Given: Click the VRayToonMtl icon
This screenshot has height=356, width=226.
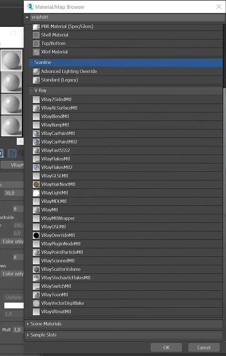Looking at the screenshot, I should pos(36,295).
